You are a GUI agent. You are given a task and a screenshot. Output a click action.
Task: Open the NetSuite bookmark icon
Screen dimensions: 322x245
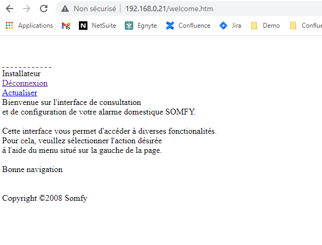point(83,26)
